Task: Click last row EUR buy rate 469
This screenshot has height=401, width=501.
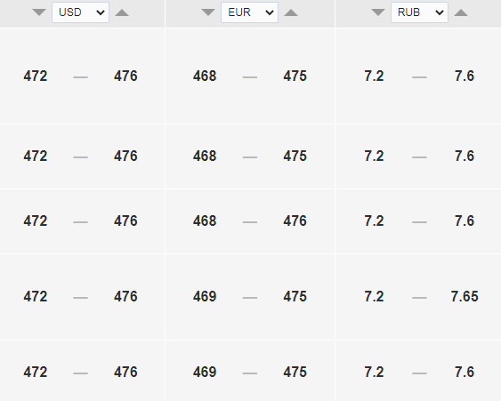Action: (205, 373)
